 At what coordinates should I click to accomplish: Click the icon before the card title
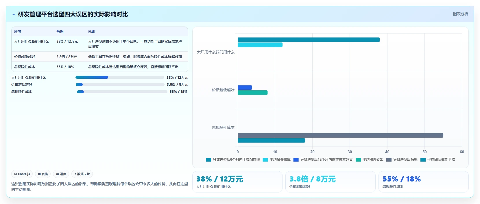(x=14, y=14)
